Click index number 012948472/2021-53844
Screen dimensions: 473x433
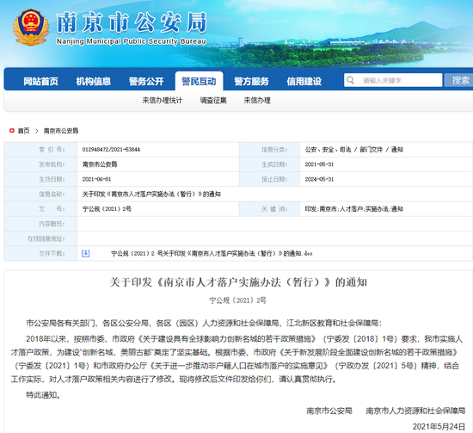pyautogui.click(x=111, y=150)
